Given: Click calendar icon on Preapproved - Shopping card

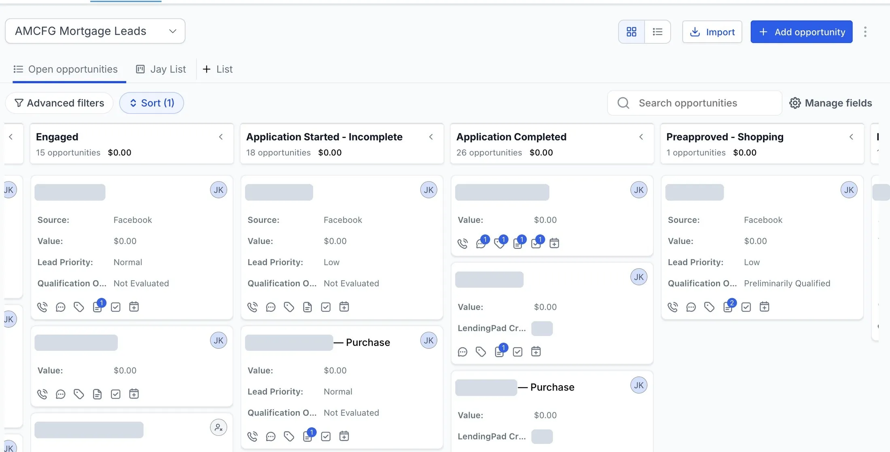Looking at the screenshot, I should pyautogui.click(x=764, y=307).
